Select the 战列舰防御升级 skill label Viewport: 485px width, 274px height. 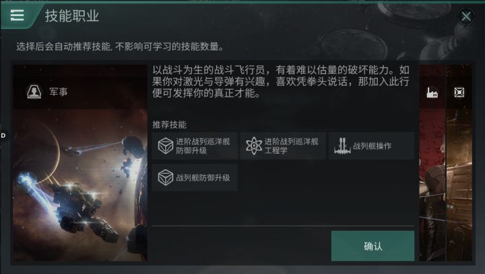click(203, 177)
